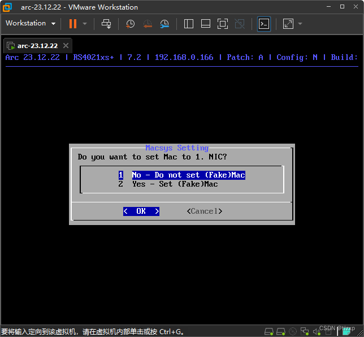Viewport: 364px width, 337px height.
Task: Switch to the arc-23.12.22 VM tab
Action: 37,46
